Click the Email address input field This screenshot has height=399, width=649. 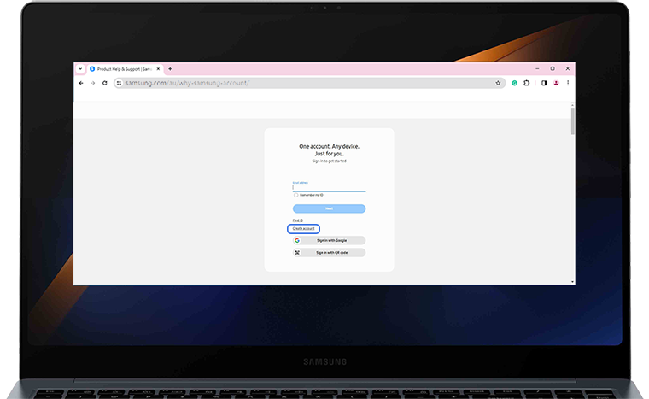click(329, 187)
